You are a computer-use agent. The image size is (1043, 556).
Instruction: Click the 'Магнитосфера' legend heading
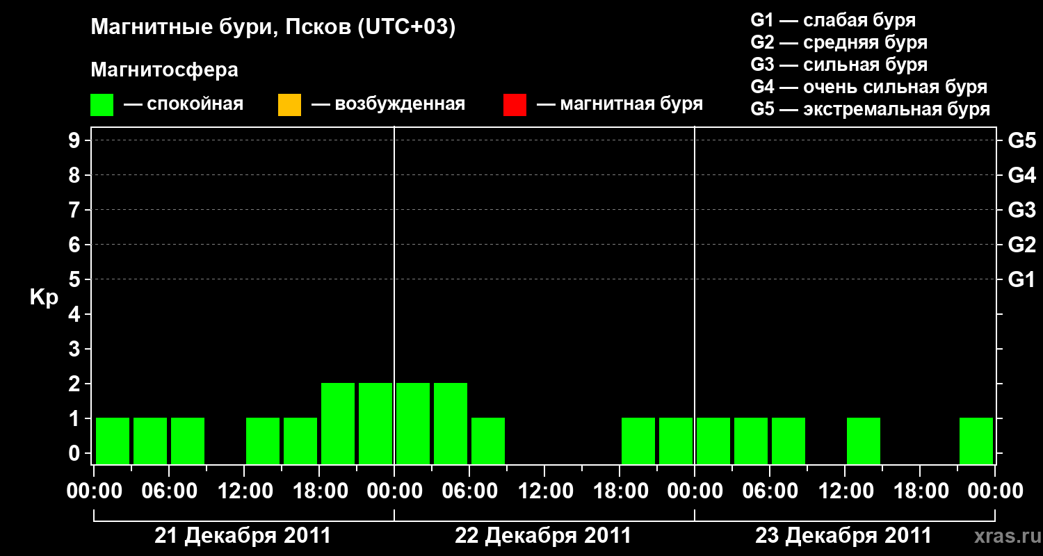coord(165,70)
